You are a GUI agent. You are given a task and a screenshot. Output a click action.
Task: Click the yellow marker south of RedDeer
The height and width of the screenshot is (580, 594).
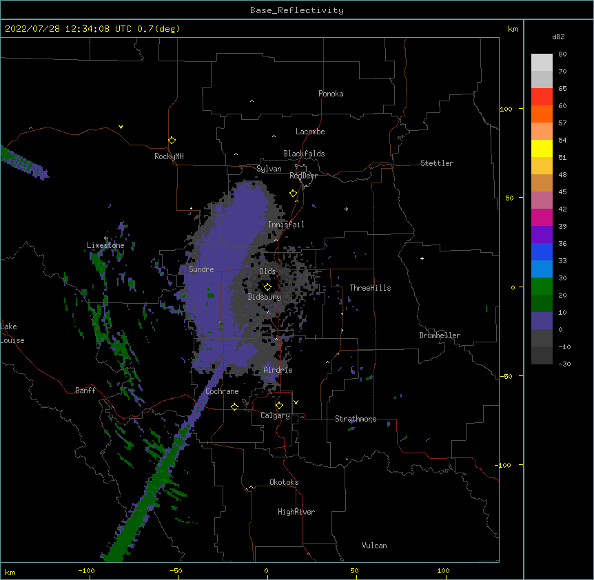[x=293, y=194]
